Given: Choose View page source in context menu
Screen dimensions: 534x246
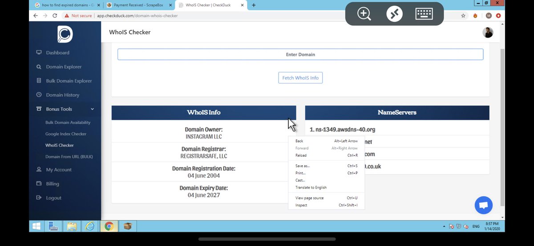Looking at the screenshot, I should click(x=327, y=198).
